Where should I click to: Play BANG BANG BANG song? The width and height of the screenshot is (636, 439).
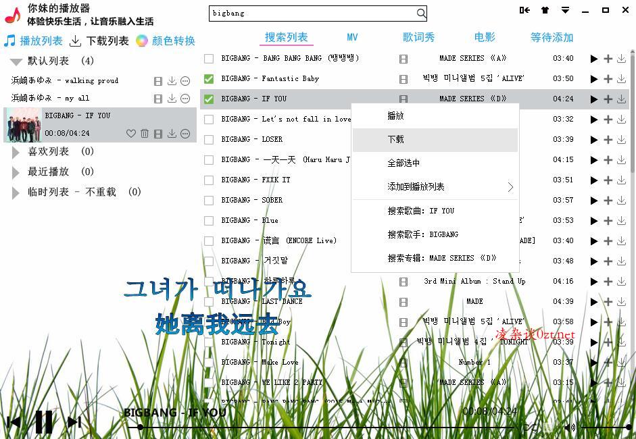(x=594, y=59)
